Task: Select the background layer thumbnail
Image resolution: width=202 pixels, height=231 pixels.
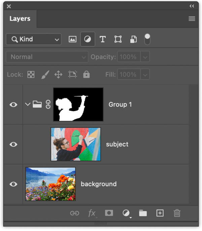Action: click(x=50, y=184)
